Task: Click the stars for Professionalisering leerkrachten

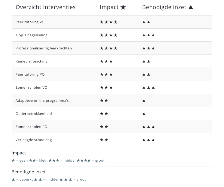Action: click(x=109, y=48)
